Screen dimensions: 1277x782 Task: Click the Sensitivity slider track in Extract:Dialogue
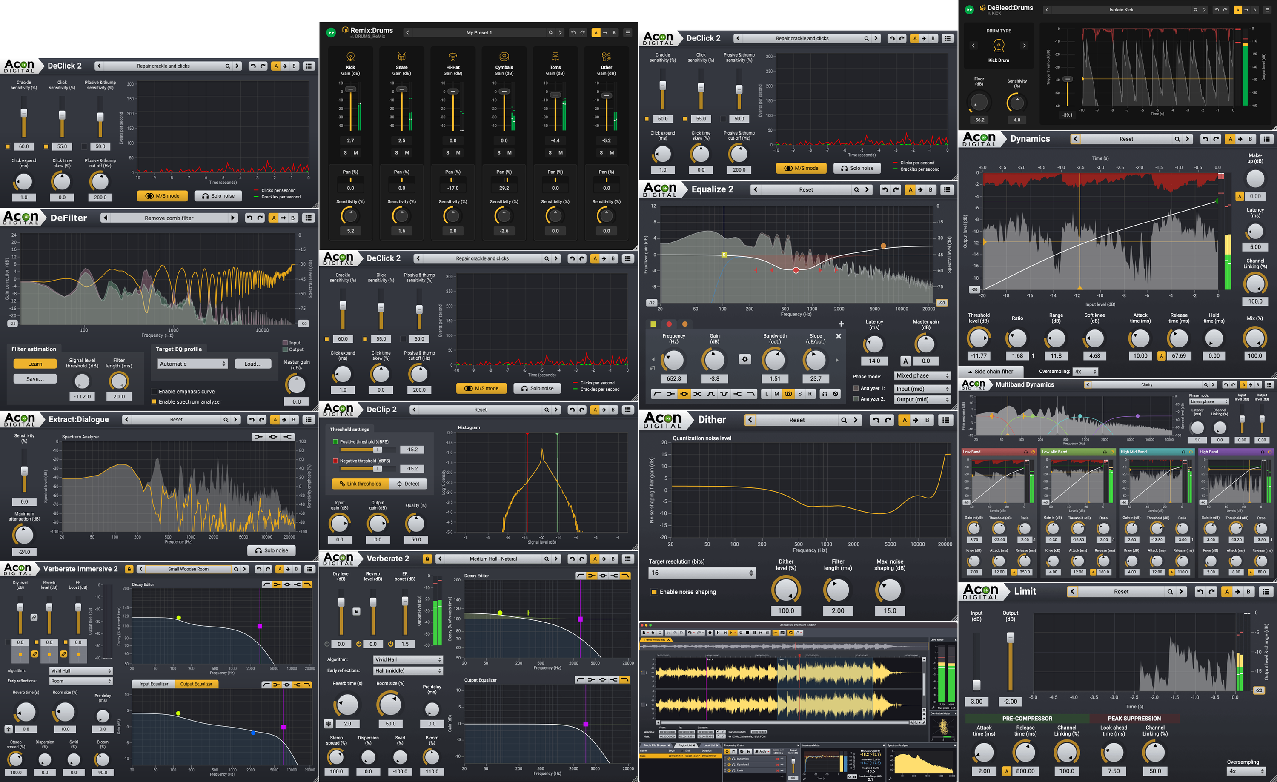point(24,470)
